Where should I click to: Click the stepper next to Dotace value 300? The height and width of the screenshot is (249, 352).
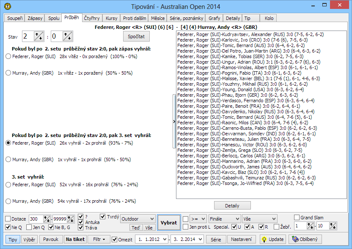47,219
